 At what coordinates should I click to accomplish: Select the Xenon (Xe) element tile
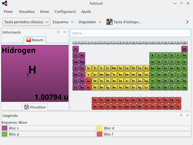184,75
